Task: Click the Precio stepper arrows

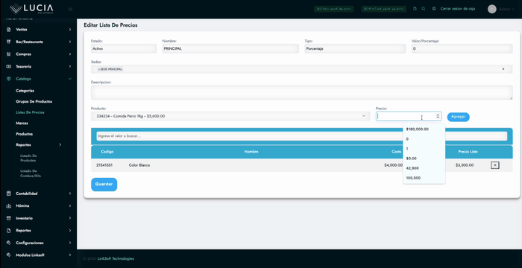Action: pyautogui.click(x=438, y=116)
